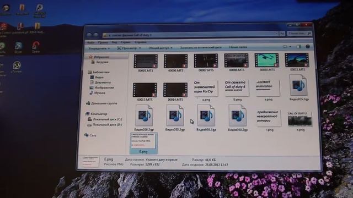353x198 pixels.
Task: Click the address bar path
Action: click(132, 35)
